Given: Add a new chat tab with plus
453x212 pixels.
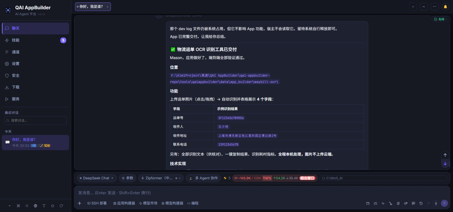Looking at the screenshot, I should click(x=413, y=7).
